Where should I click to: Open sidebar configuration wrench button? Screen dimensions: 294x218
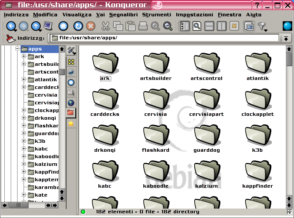click(x=71, y=50)
